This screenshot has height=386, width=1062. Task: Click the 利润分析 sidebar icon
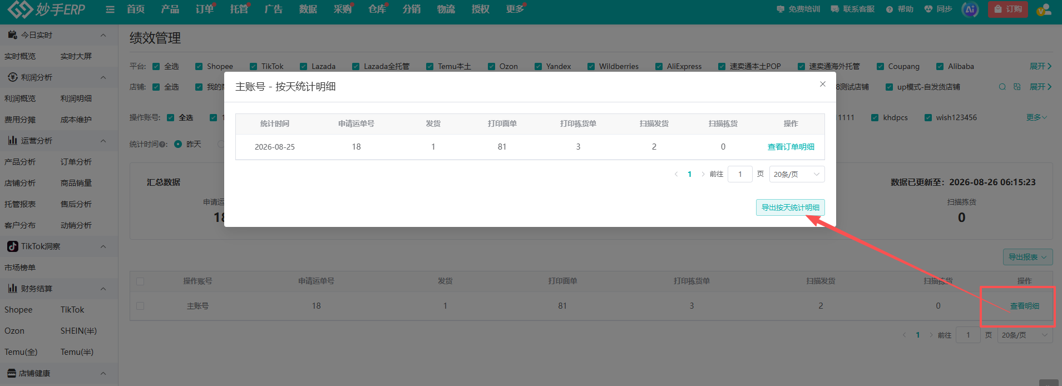pyautogui.click(x=12, y=77)
